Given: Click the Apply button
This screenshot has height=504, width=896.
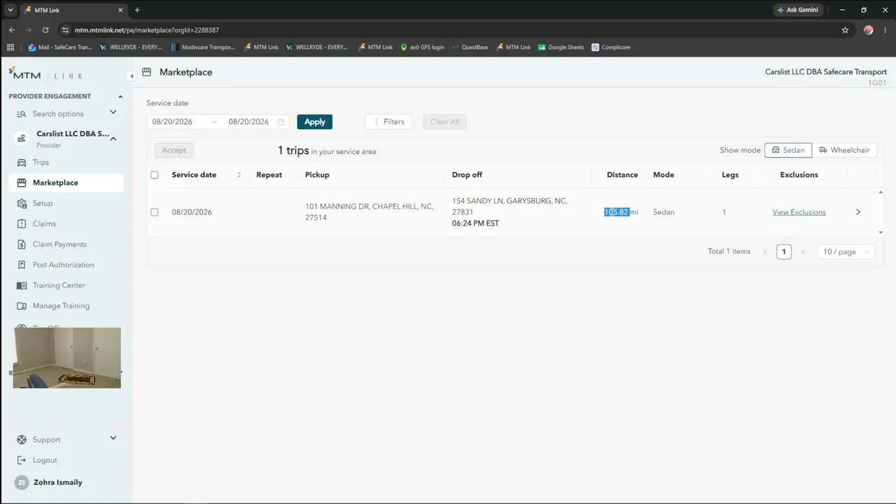Looking at the screenshot, I should point(314,122).
